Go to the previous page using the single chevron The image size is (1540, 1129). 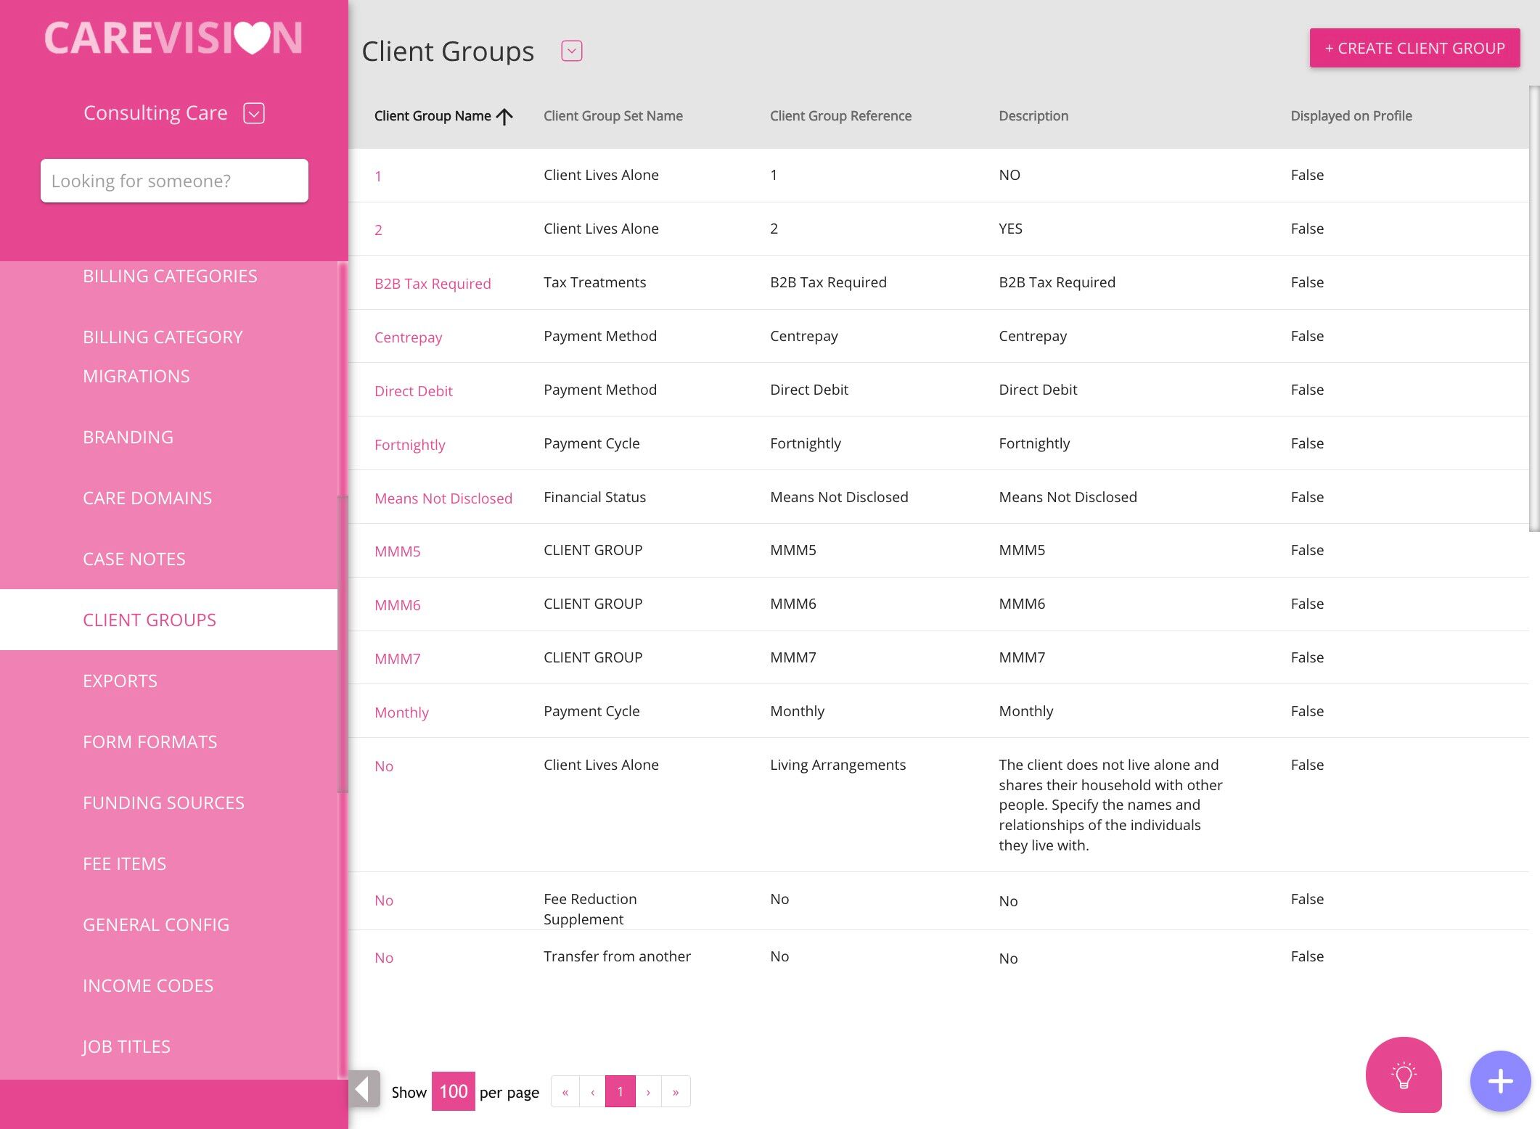[x=593, y=1092]
